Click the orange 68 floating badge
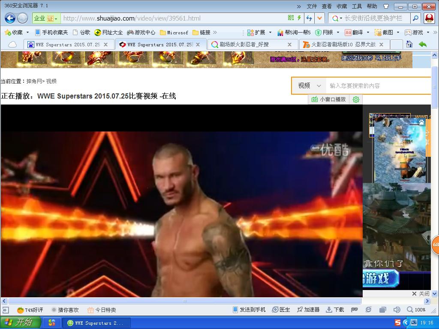Image resolution: width=439 pixels, height=329 pixels. [x=436, y=245]
